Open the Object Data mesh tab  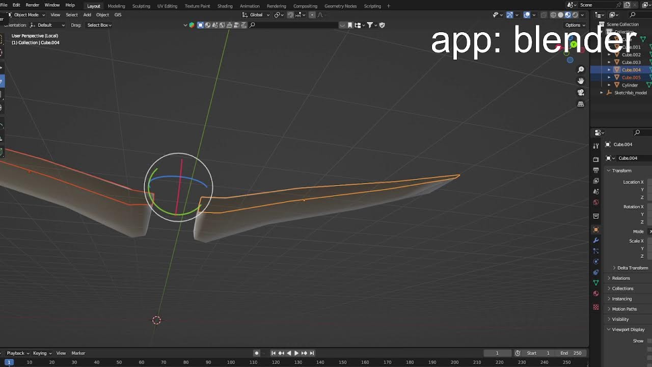pyautogui.click(x=596, y=283)
